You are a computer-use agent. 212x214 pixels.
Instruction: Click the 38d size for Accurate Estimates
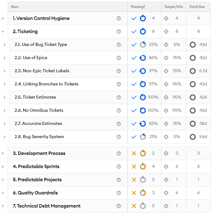click(x=203, y=123)
